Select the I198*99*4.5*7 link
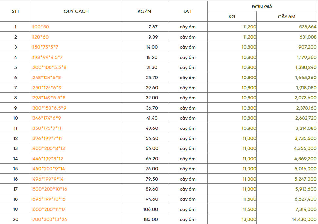318x224 pixels. tap(47, 57)
